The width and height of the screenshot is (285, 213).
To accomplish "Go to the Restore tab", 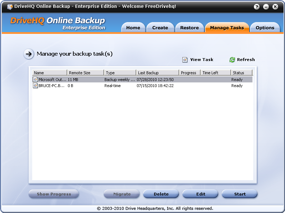I will click(x=189, y=28).
